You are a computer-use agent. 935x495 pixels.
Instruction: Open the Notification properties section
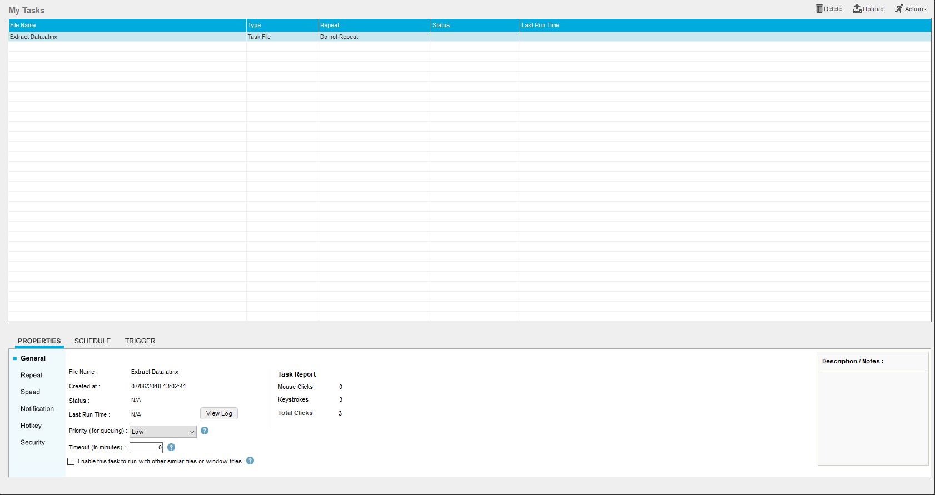(37, 408)
